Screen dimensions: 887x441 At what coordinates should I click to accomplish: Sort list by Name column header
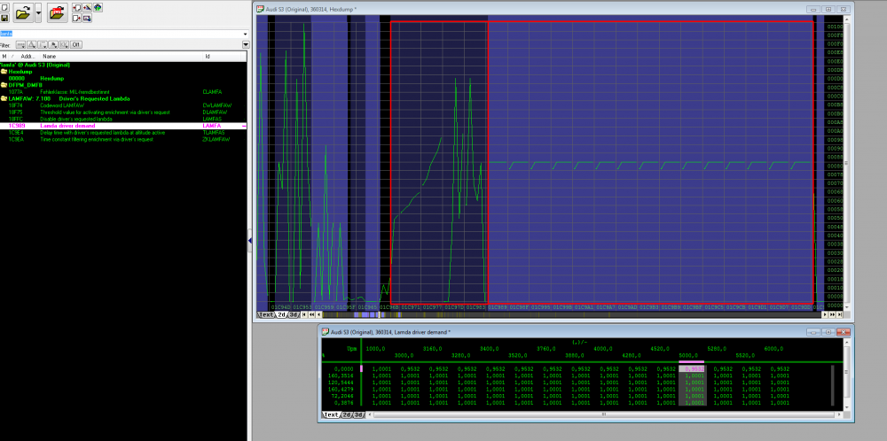(x=122, y=57)
